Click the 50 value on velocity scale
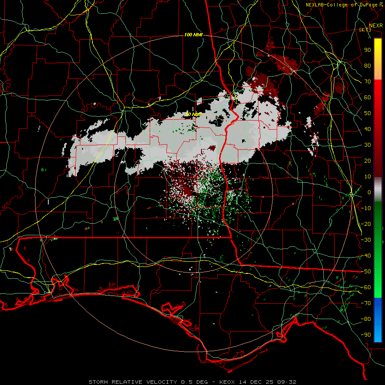 367,113
